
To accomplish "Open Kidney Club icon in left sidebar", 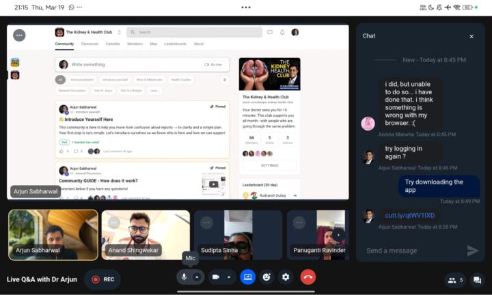I will 15,75.
